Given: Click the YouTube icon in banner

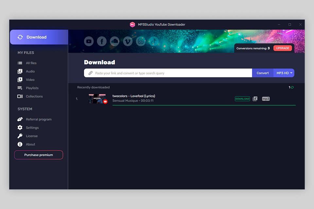Looking at the screenshot, I should click(x=89, y=41).
